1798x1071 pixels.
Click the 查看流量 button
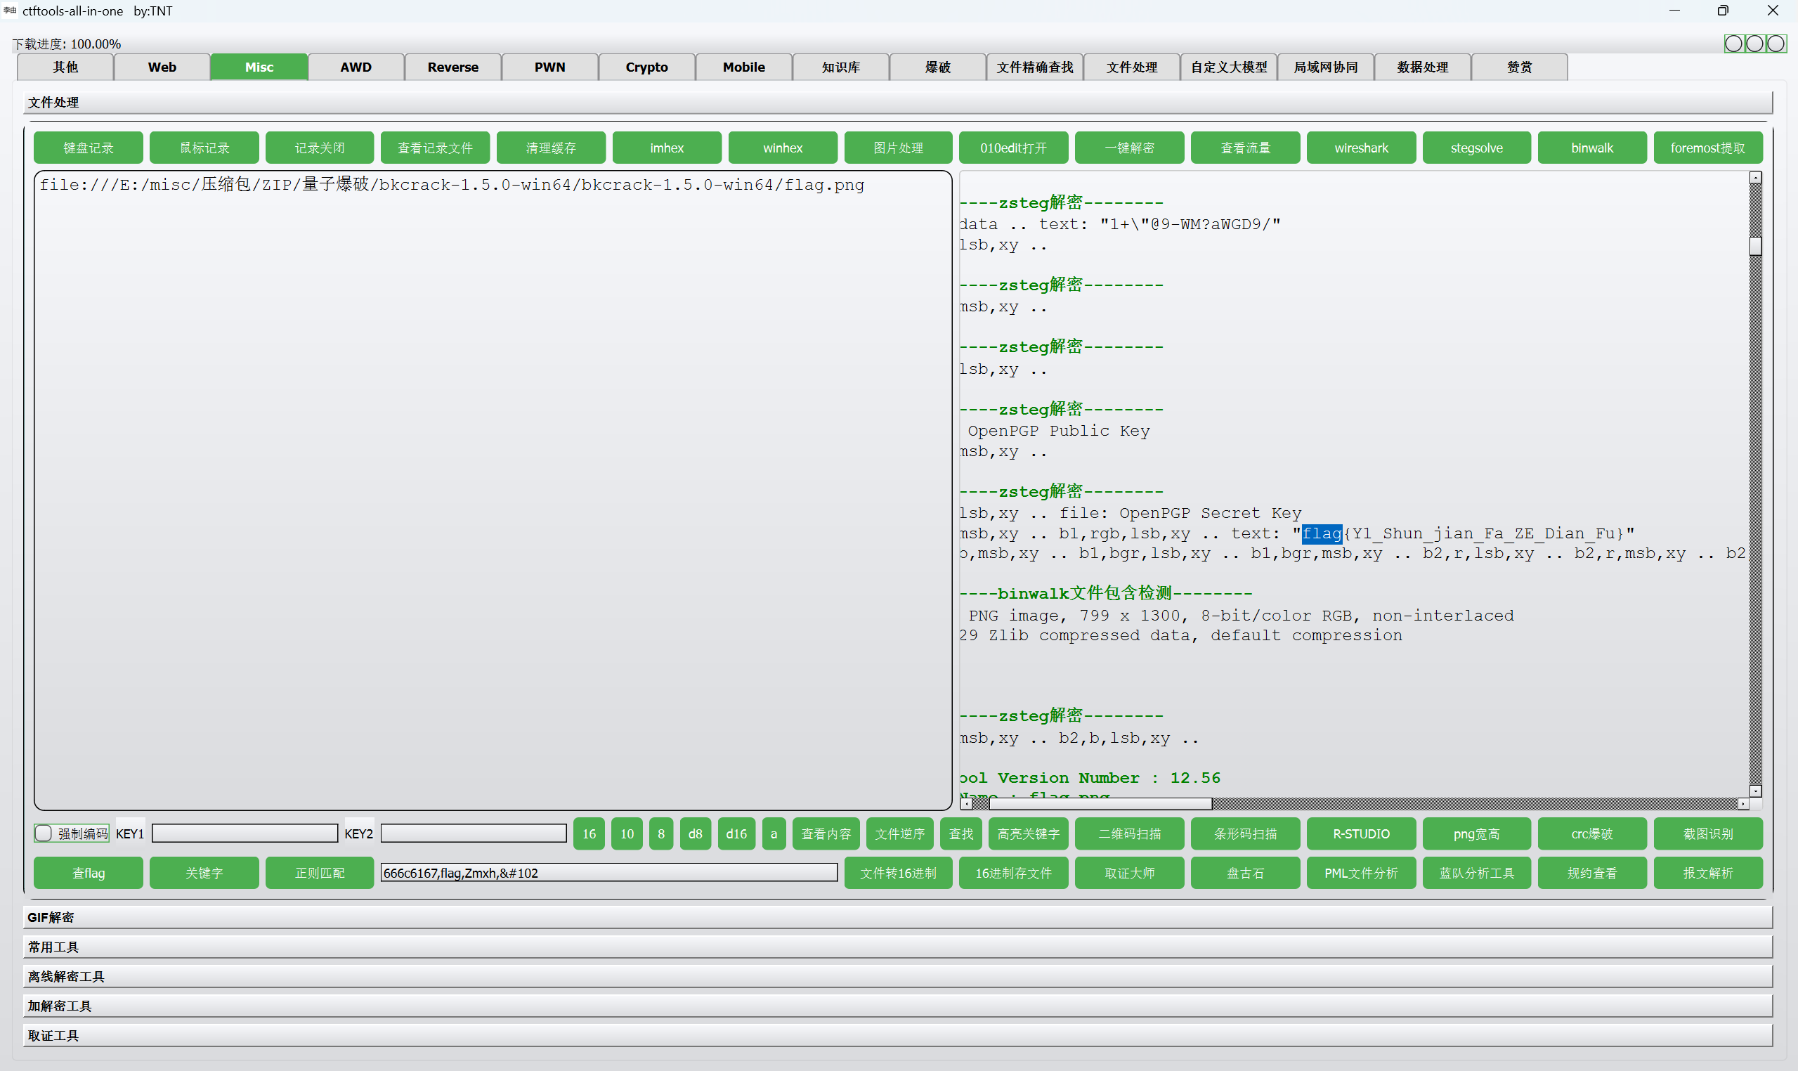click(1245, 148)
